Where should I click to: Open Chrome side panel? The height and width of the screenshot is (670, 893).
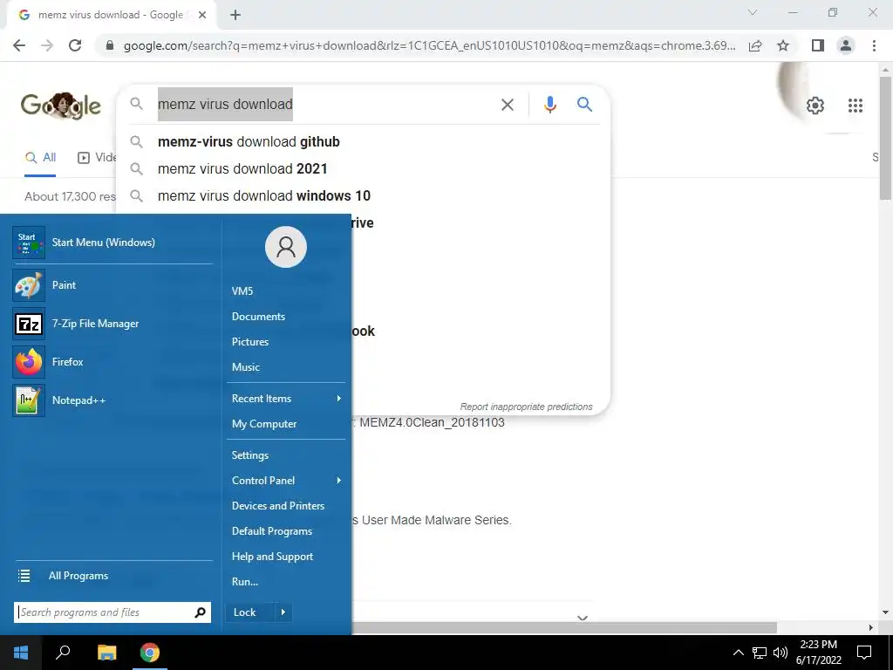click(818, 45)
